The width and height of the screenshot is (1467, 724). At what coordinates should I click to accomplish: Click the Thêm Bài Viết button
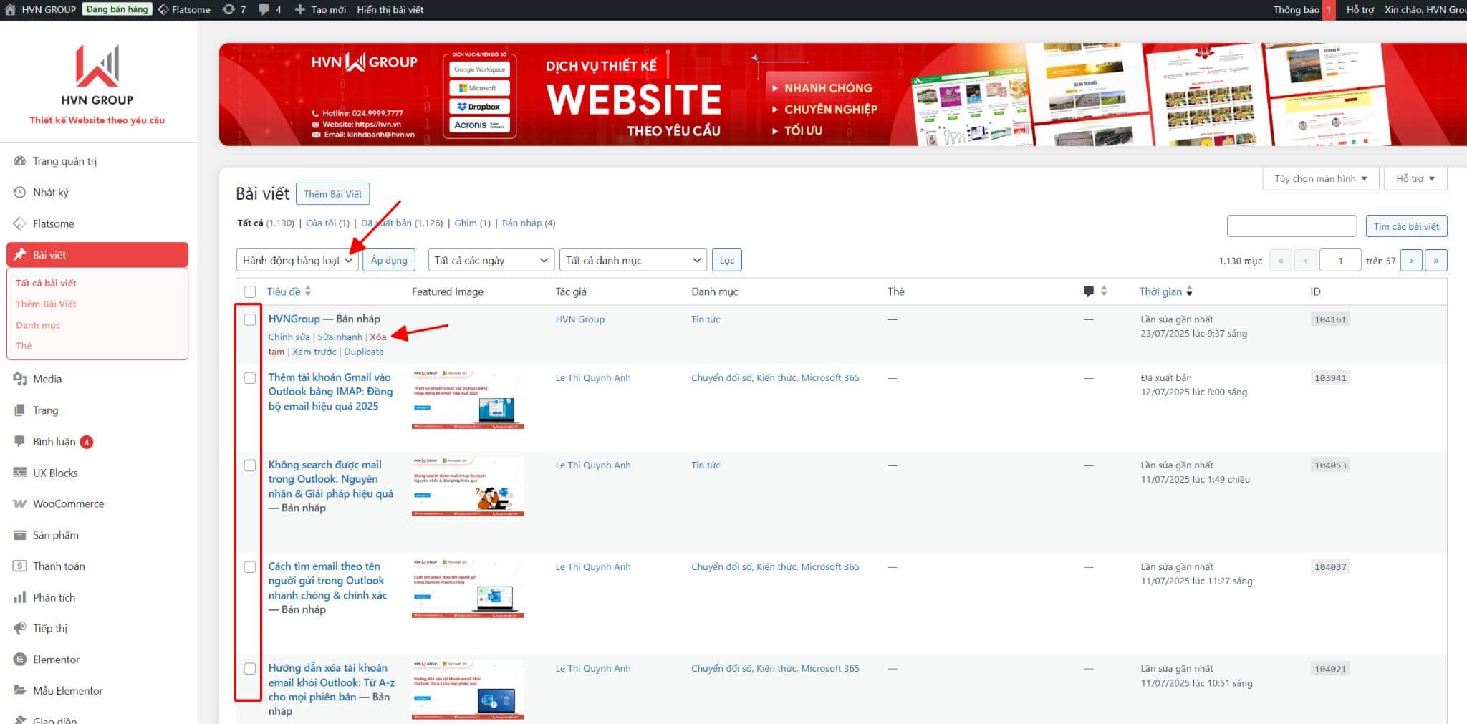[332, 193]
